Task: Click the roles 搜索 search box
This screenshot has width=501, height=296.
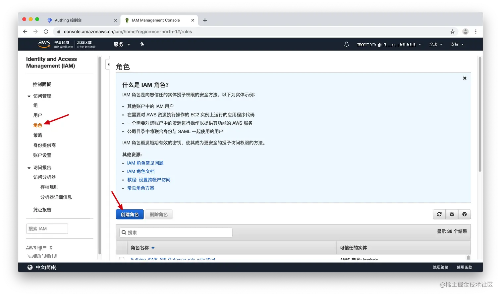Action: tap(176, 232)
